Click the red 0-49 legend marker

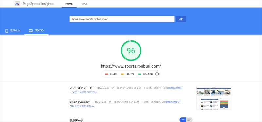click(107, 74)
